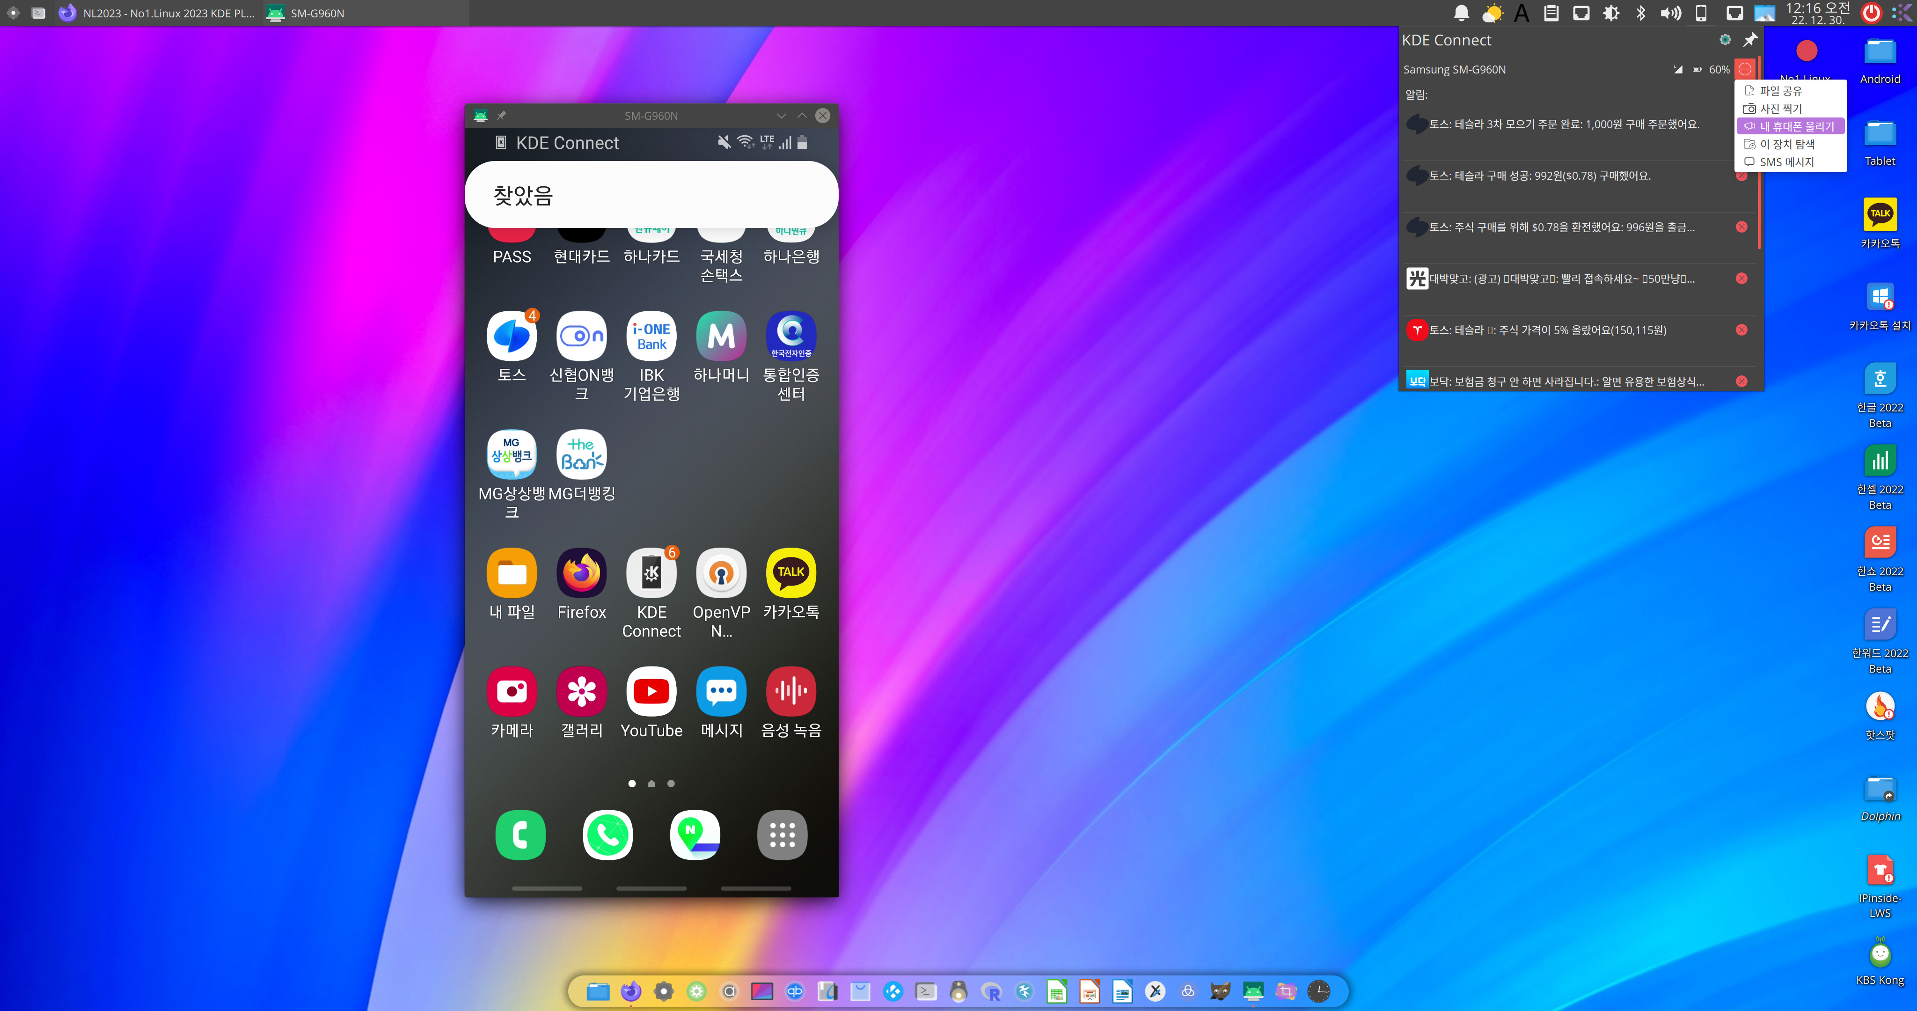Open the Naver Map app in phone dock

695,835
